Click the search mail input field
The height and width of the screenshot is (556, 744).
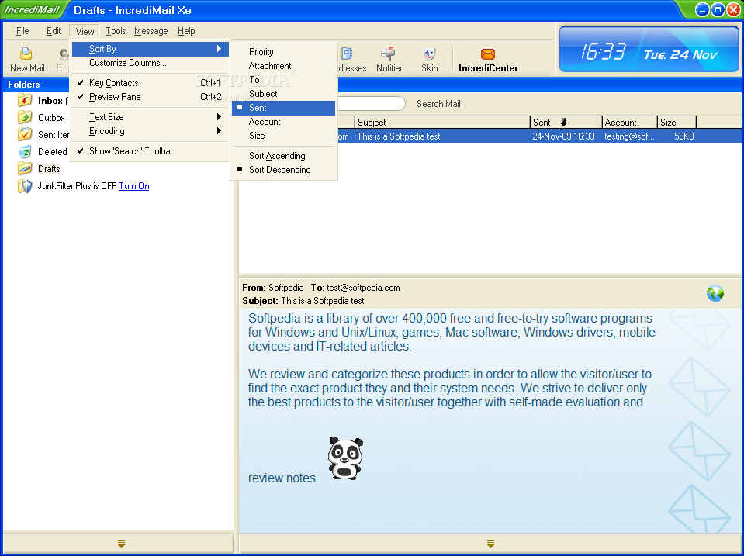coord(371,104)
